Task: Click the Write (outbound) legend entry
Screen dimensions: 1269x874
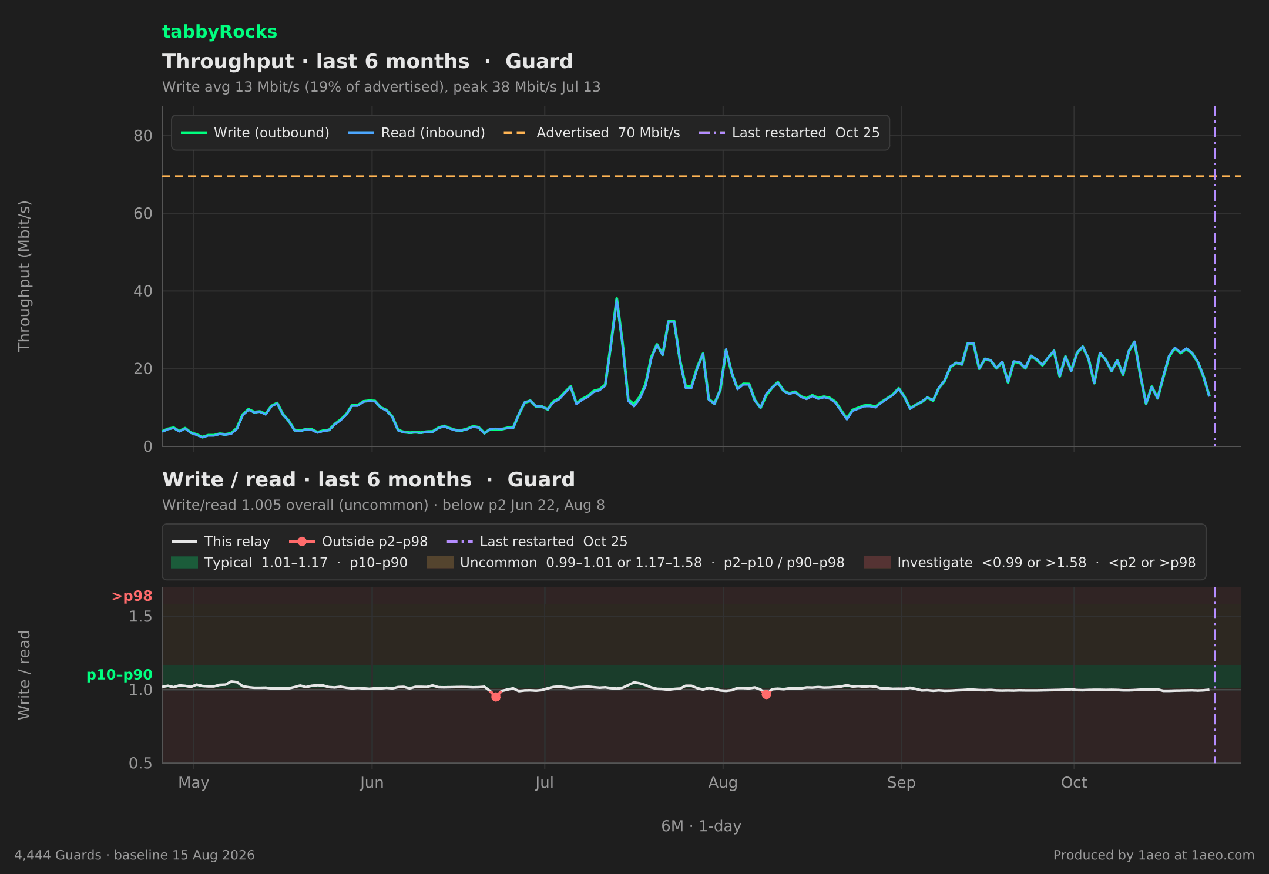Action: 255,133
